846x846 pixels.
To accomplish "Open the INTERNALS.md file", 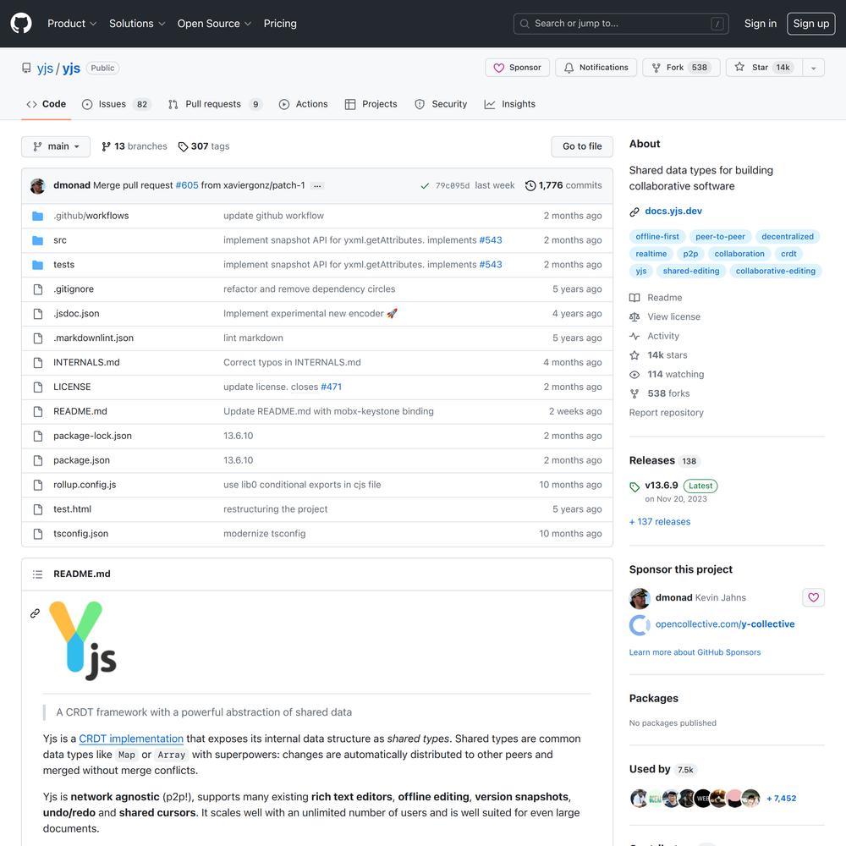I will point(86,363).
